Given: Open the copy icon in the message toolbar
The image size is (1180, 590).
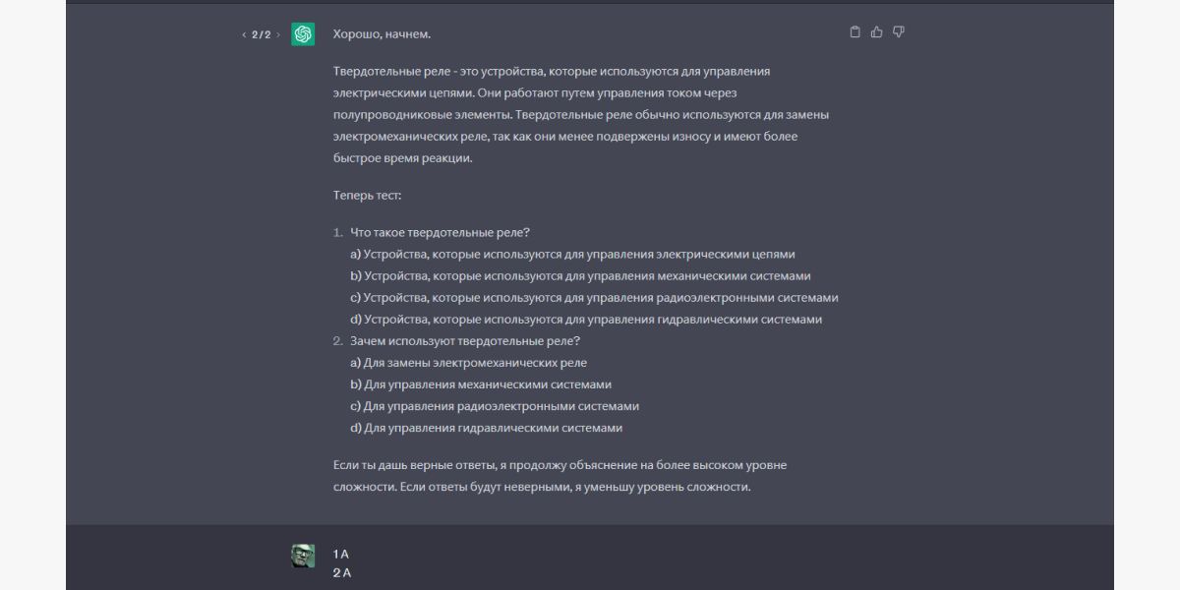Looking at the screenshot, I should pos(855,30).
